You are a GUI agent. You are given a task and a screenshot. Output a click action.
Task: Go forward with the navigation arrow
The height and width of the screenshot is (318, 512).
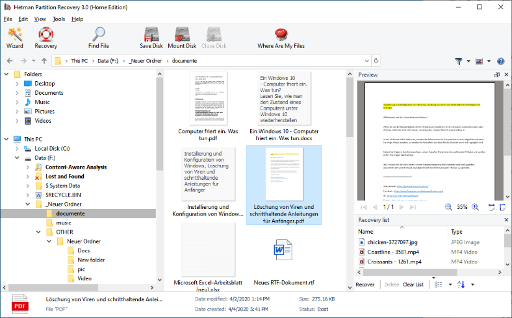click(x=23, y=60)
